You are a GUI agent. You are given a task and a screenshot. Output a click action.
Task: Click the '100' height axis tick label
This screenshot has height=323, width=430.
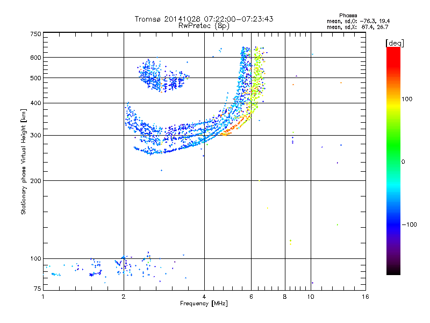(x=35, y=259)
